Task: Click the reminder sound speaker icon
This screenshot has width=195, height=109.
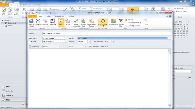Action: click(x=90, y=46)
